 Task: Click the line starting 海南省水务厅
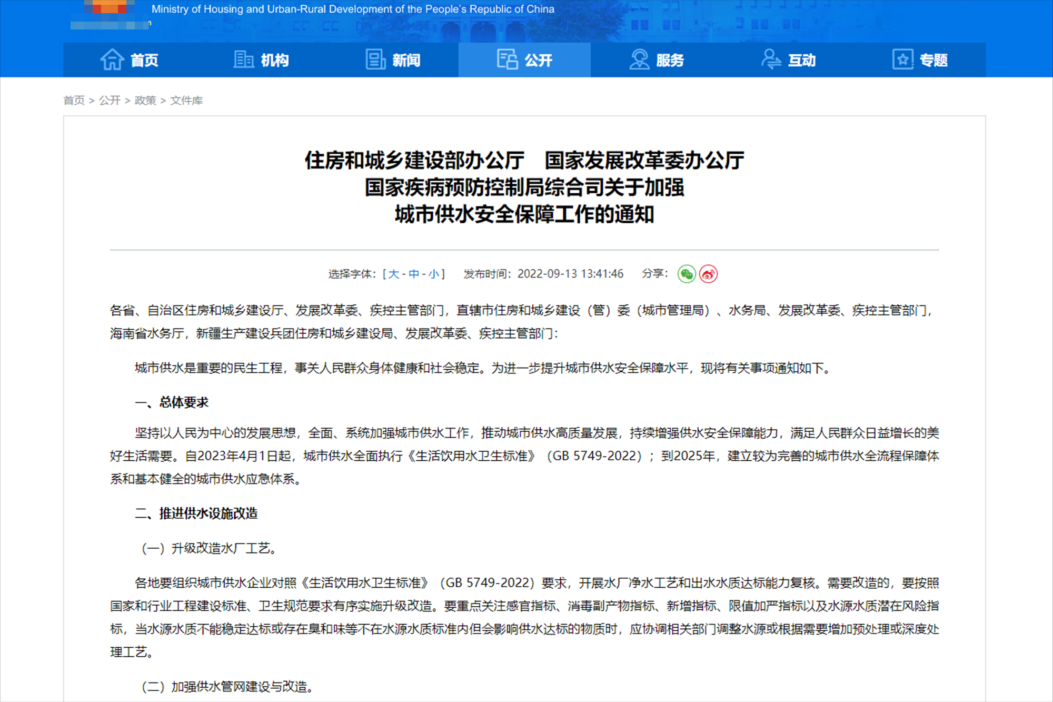pyautogui.click(x=334, y=333)
